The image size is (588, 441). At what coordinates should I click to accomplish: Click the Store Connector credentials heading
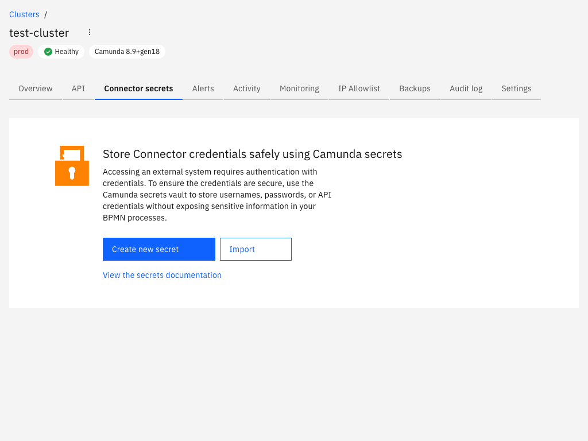tap(253, 154)
